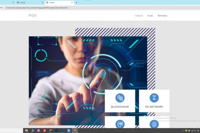The height and width of the screenshot is (133, 200).
Task: Click the logo in the site header
Action: click(33, 15)
